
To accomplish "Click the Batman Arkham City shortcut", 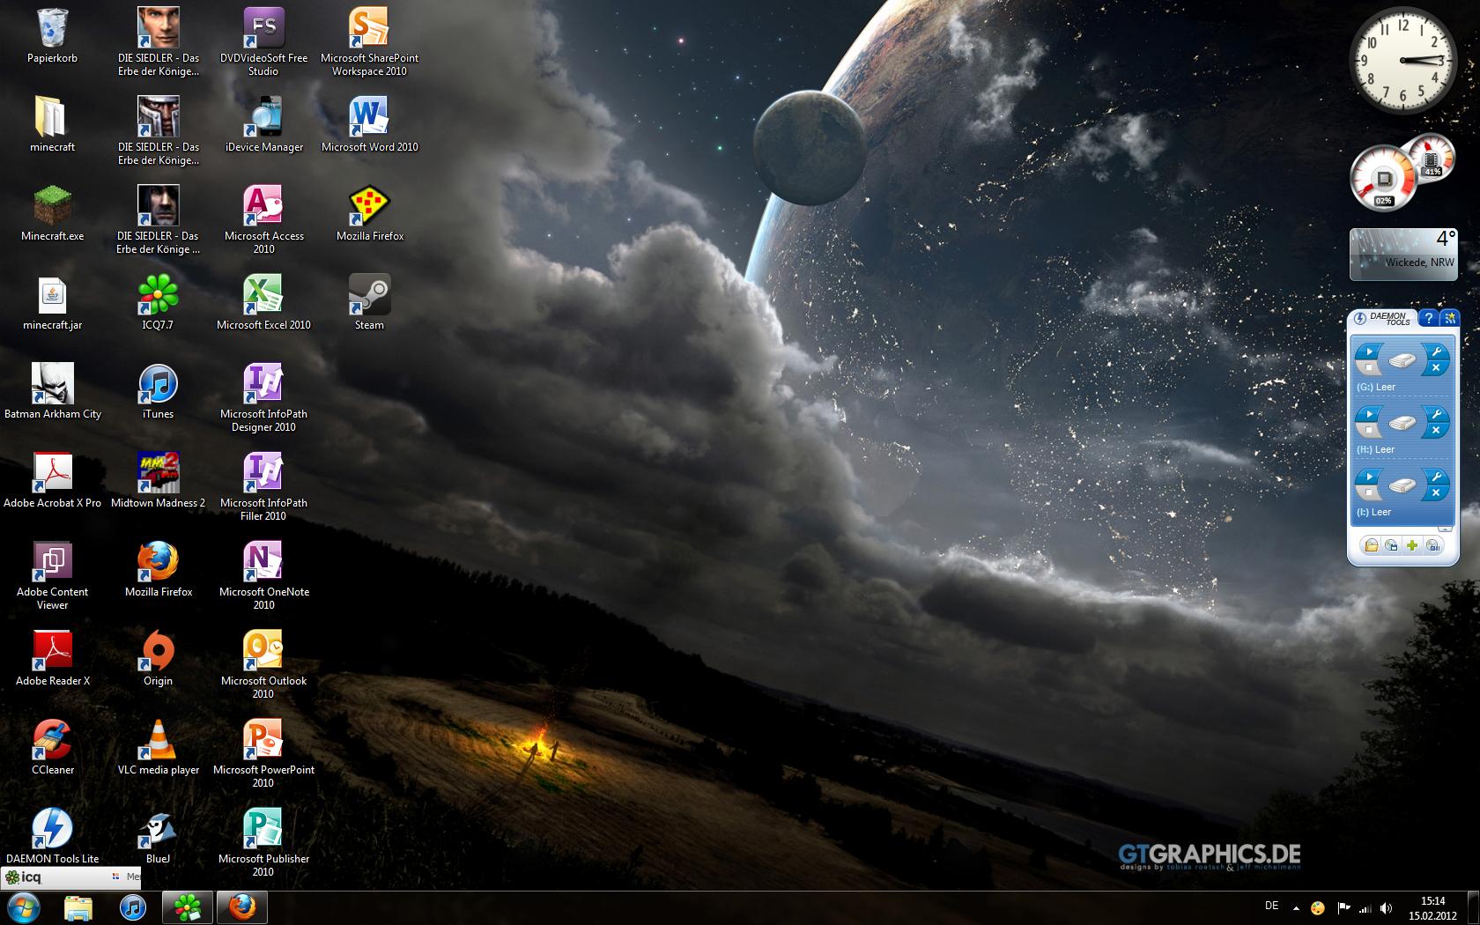I will click(x=52, y=384).
